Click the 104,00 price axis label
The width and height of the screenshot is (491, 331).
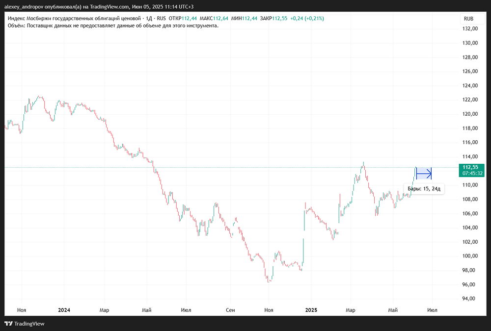(470, 228)
